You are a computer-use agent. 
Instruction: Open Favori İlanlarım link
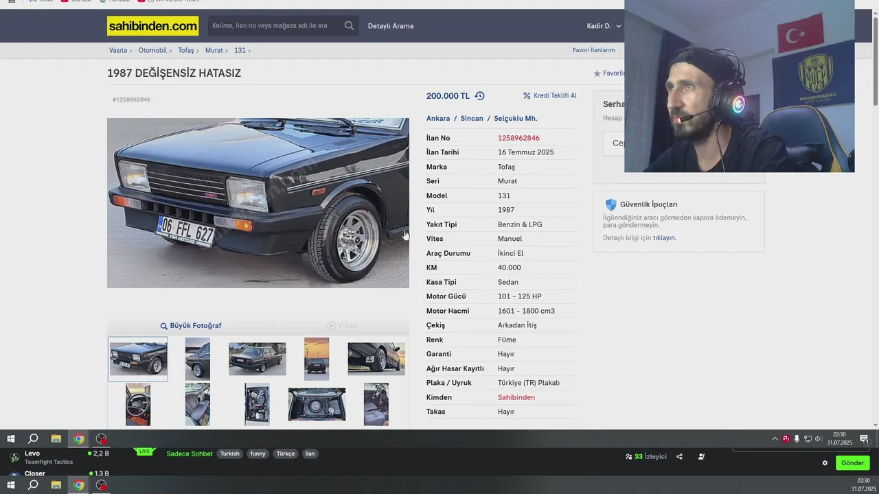pos(594,50)
